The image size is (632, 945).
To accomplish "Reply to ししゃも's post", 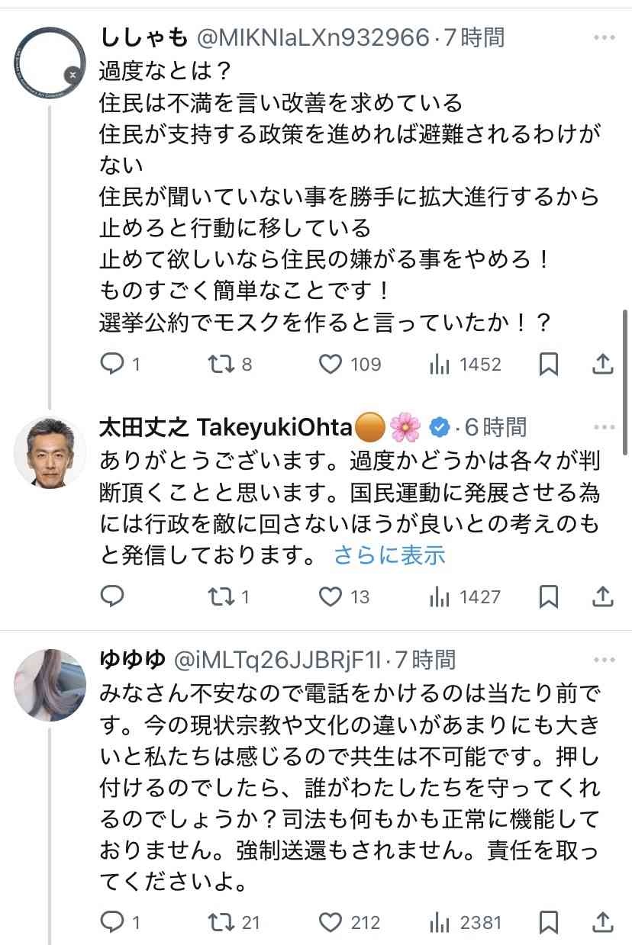I will tap(112, 365).
